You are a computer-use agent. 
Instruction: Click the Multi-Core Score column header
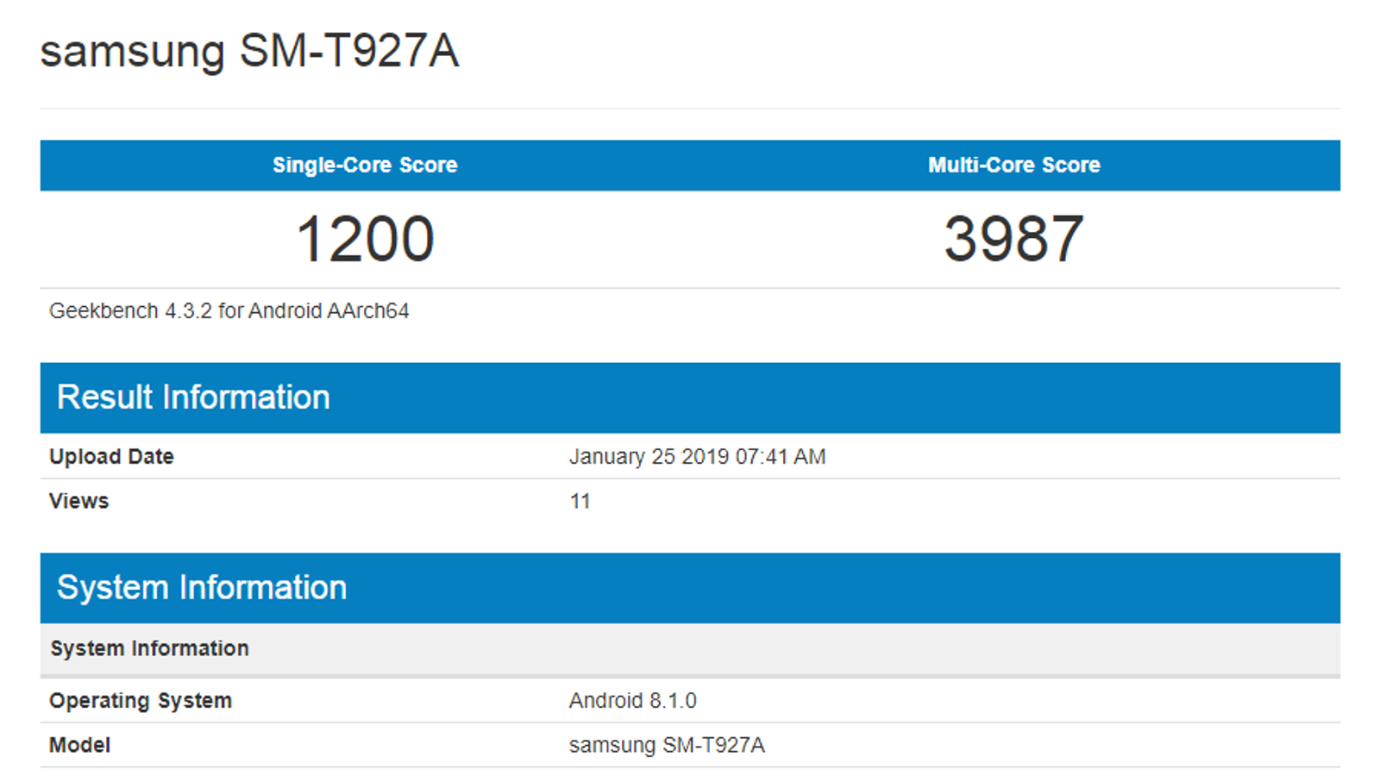click(x=1013, y=165)
